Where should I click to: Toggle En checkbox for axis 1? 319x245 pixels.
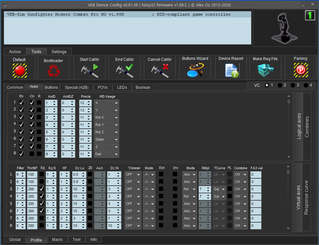(x=21, y=102)
